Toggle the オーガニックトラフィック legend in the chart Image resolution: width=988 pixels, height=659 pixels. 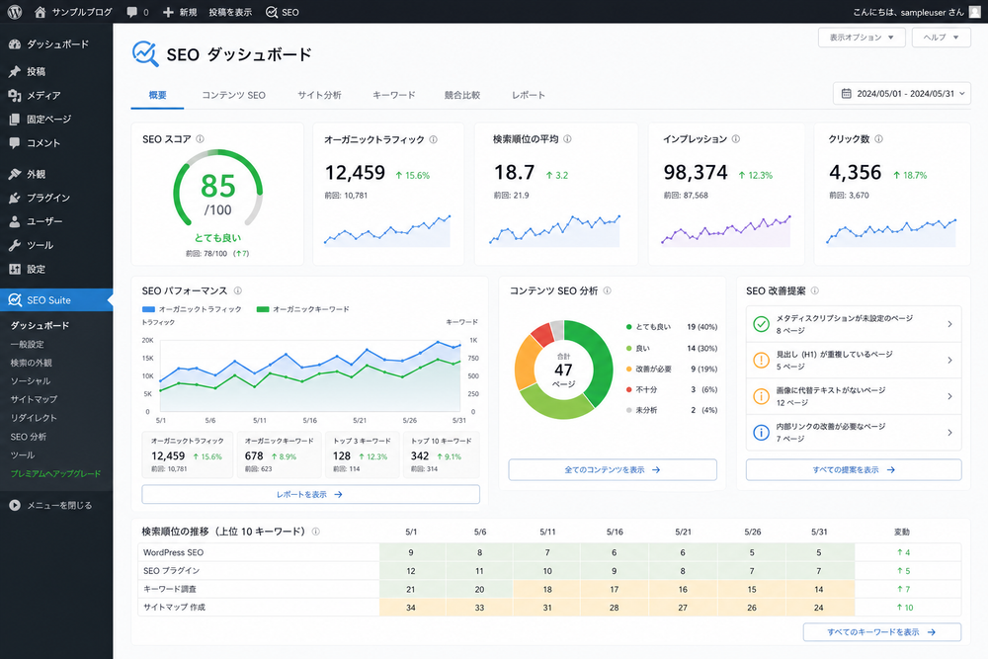point(193,309)
